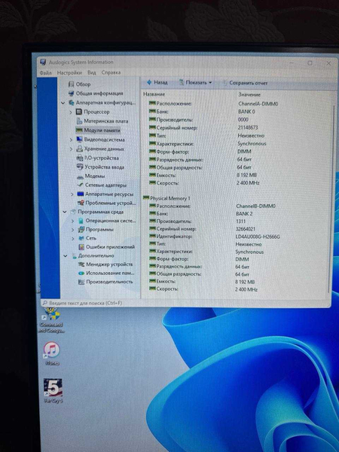Select serial number 21148673 value

coord(248,127)
